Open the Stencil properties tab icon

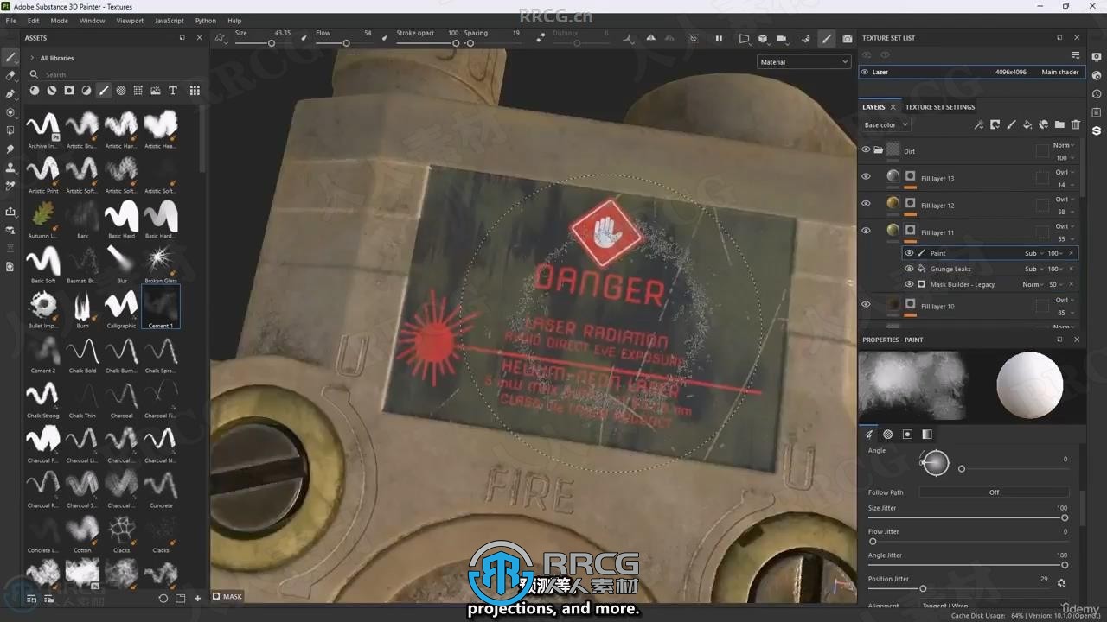(907, 435)
